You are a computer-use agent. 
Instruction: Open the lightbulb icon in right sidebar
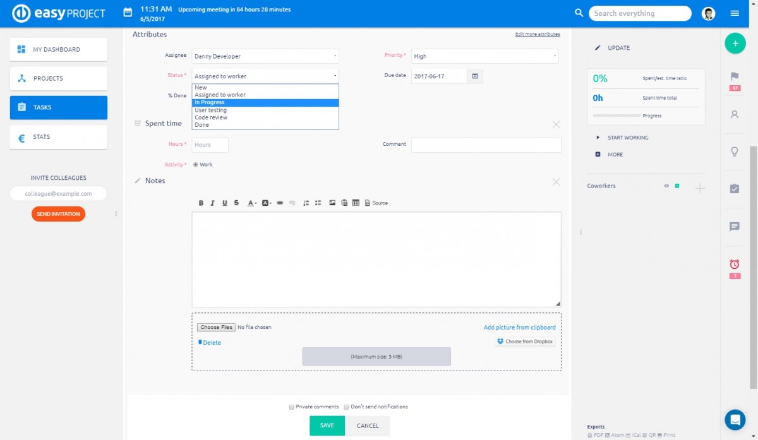(x=734, y=152)
